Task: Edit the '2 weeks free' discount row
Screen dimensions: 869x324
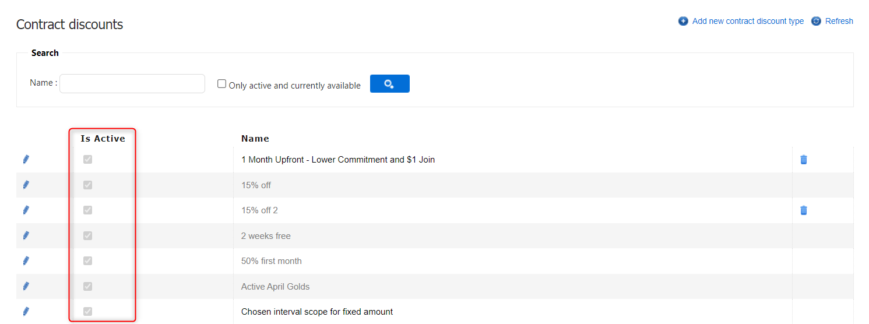Action: (26, 235)
